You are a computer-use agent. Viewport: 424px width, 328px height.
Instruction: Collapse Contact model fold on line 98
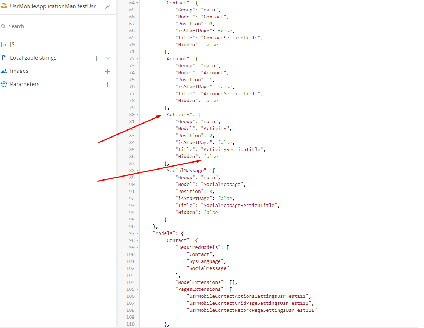137,240
